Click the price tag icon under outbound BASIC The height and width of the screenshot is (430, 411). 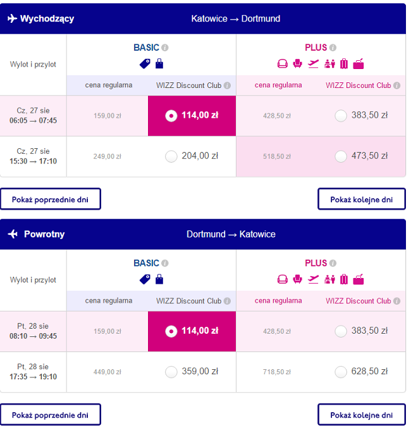[145, 64]
